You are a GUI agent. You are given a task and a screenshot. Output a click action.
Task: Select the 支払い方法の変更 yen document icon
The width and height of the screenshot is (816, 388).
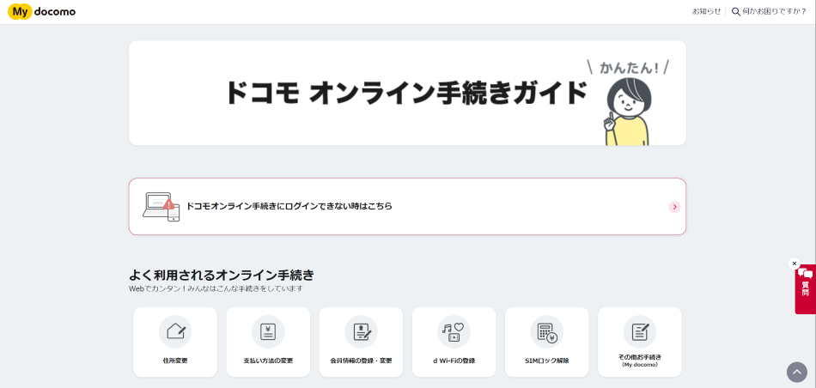point(268,331)
